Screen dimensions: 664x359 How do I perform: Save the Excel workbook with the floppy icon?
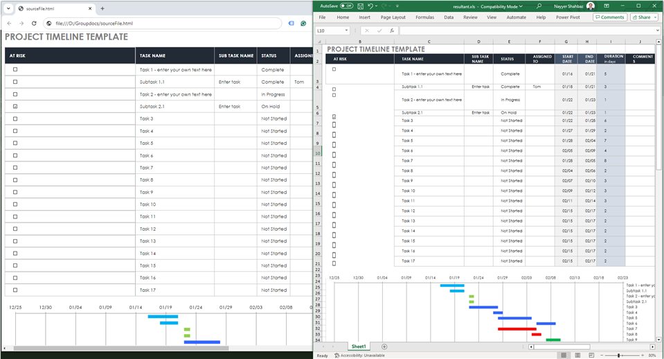point(360,6)
